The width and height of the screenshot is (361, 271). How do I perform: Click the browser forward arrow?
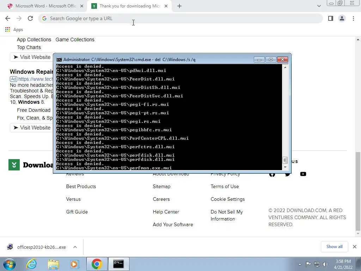click(x=19, y=18)
